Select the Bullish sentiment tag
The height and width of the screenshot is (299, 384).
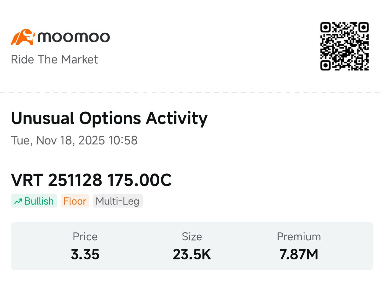click(x=34, y=201)
